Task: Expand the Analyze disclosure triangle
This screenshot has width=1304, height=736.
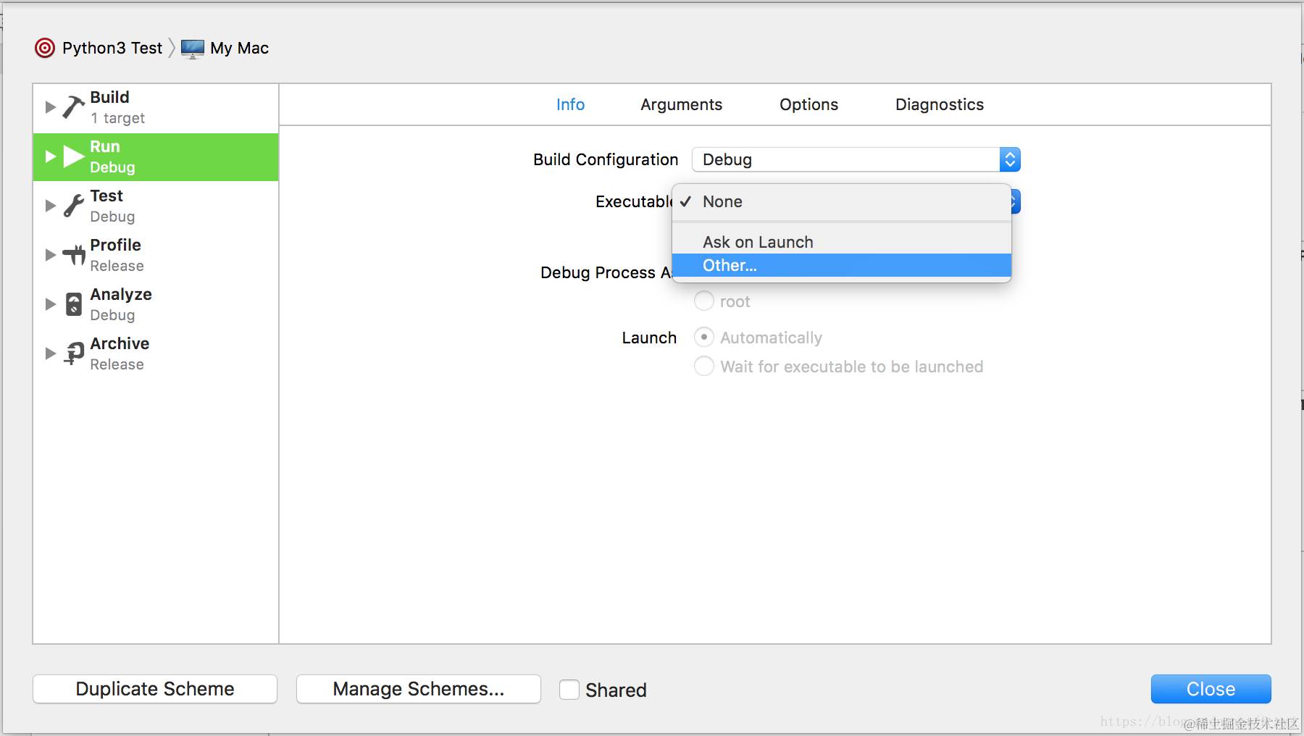Action: point(51,304)
